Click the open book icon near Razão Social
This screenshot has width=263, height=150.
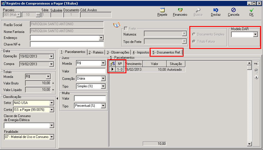[x=117, y=25]
